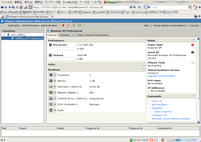Click the browser Back arrow

2,7
